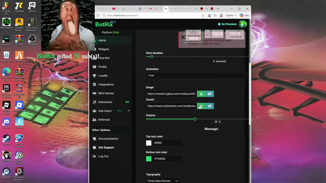
Task: Open Microsoft Edge desktop shortcut
Action: coord(6,75)
